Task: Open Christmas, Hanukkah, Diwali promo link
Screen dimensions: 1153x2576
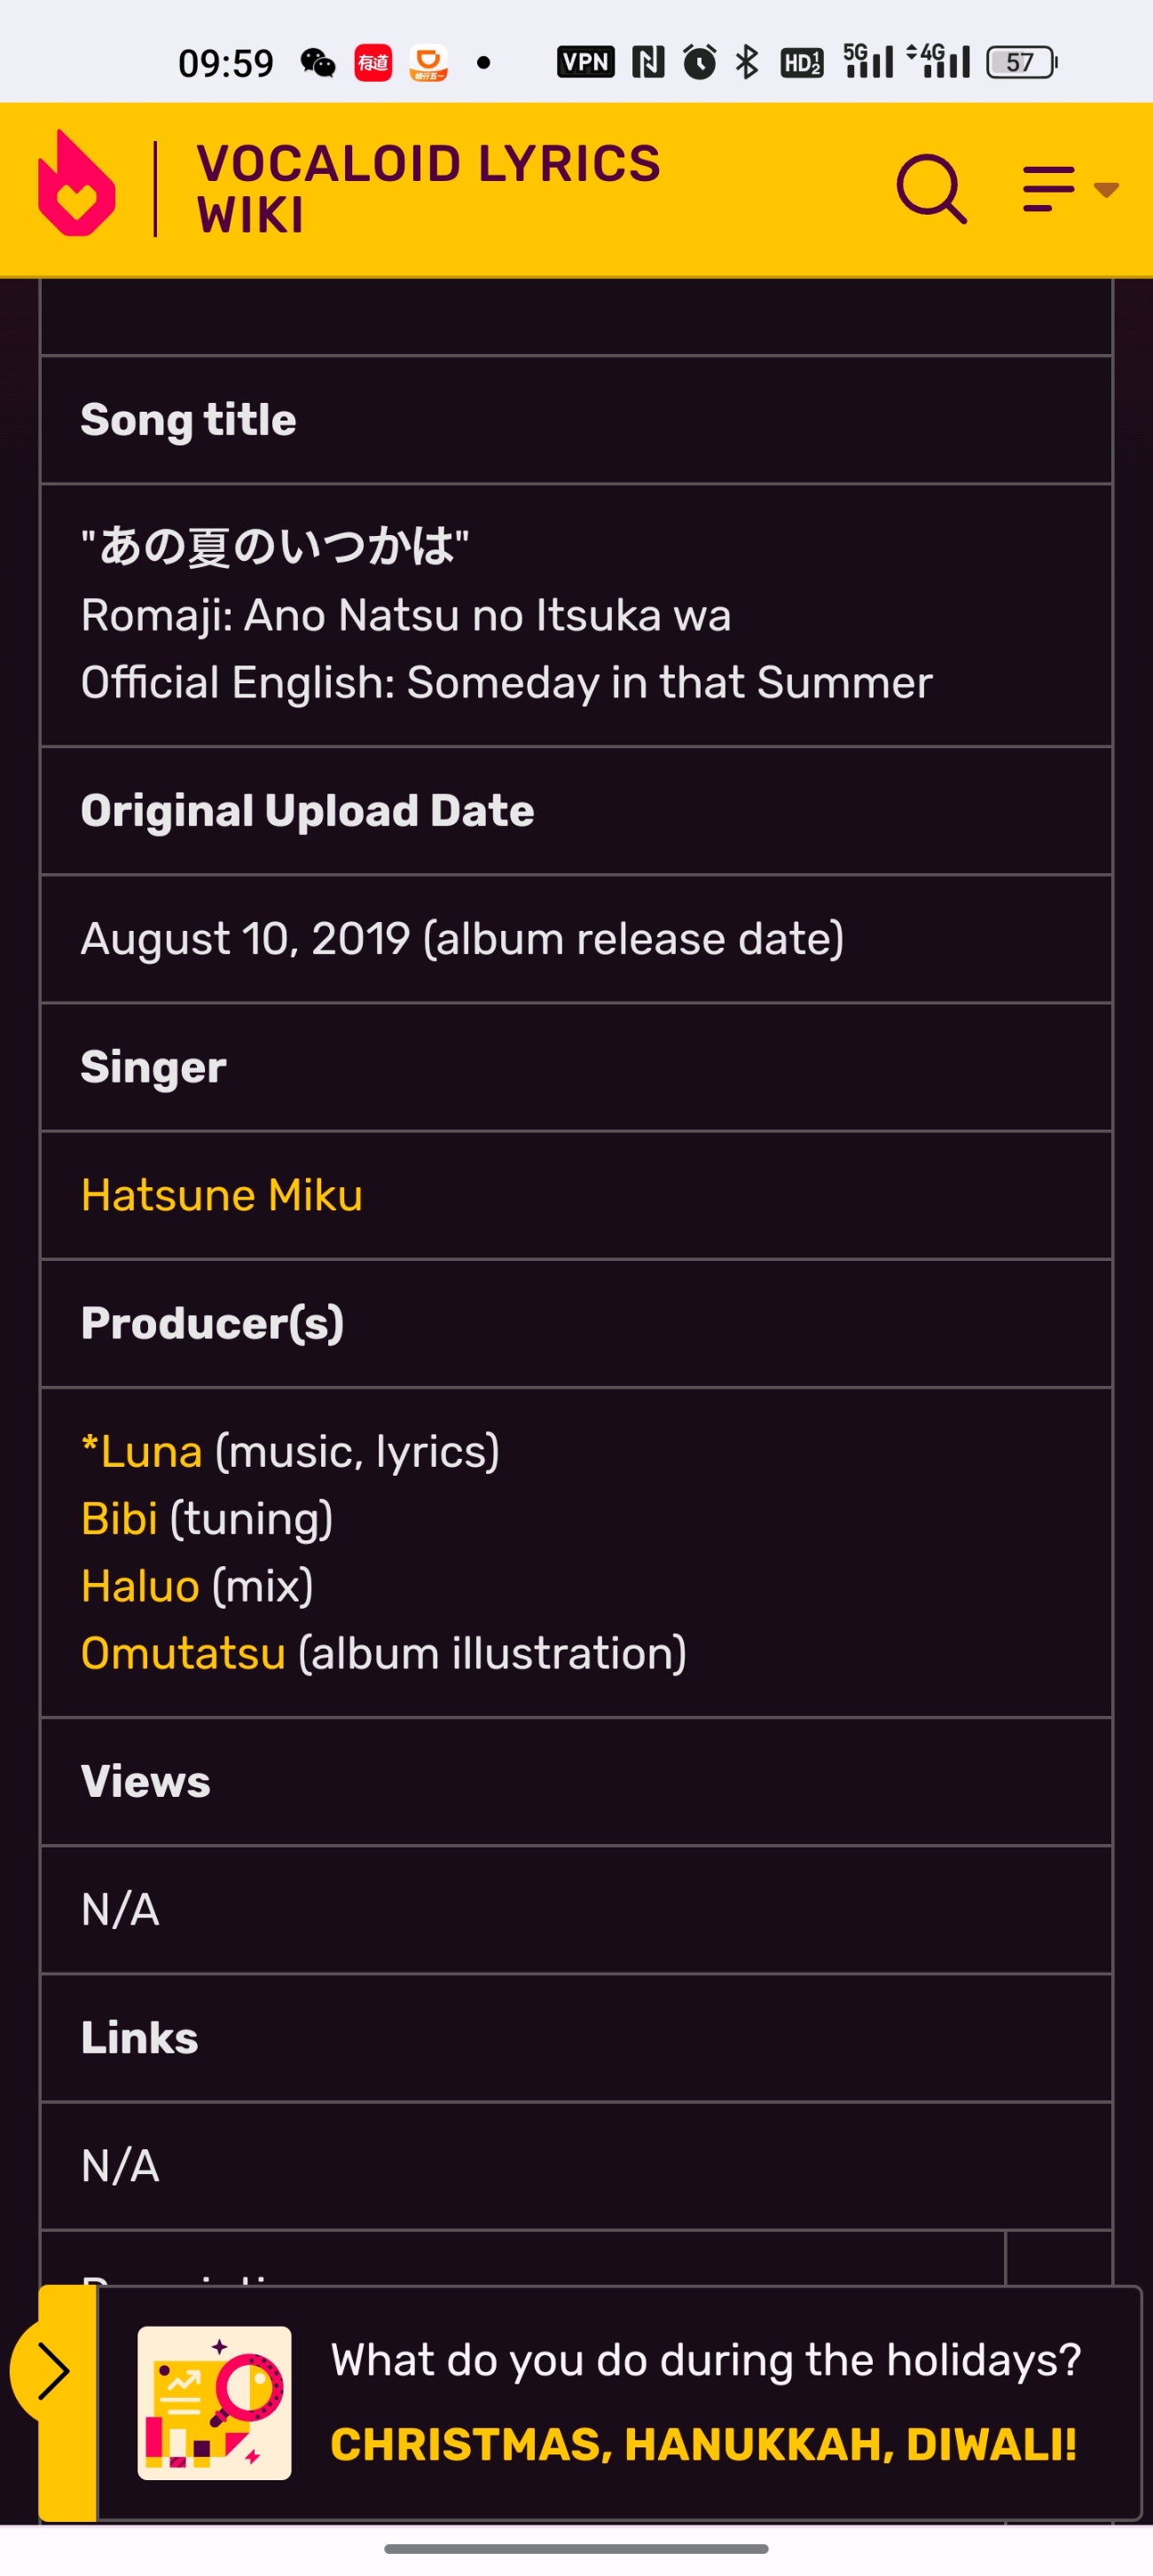Action: coord(704,2444)
